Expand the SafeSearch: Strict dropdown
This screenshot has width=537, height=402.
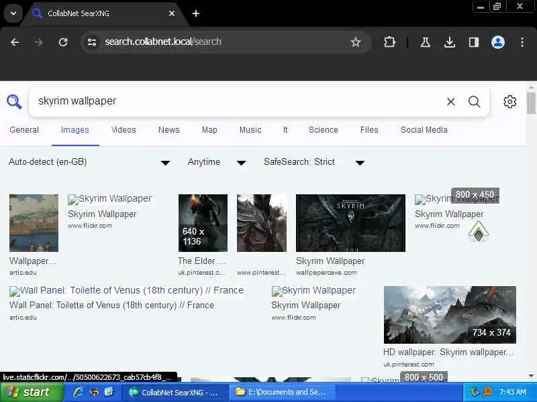click(x=314, y=162)
